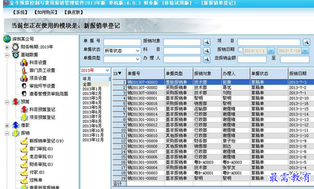Click the lookup button beside 报销对象 field
This screenshot has height=189, width=314.
[207, 42]
